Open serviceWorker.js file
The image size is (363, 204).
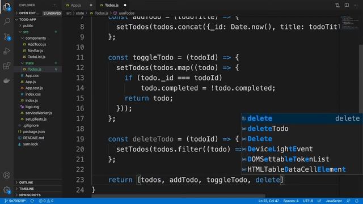(39, 113)
